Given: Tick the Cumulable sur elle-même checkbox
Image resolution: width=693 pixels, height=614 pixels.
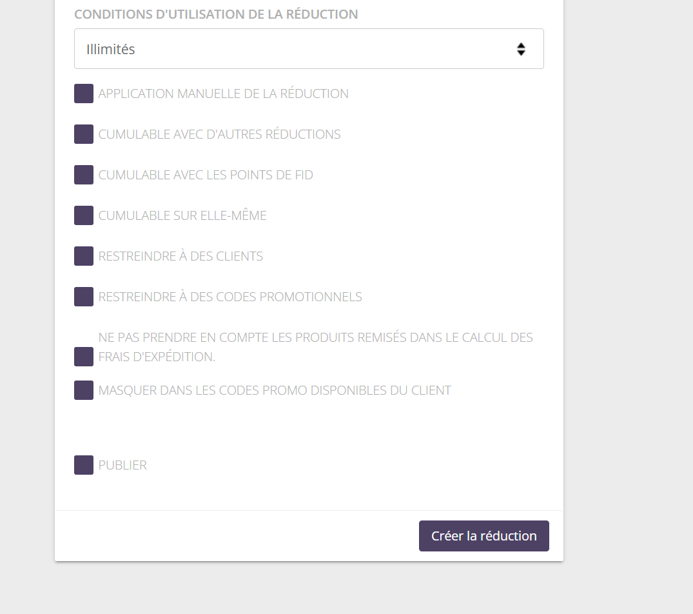Looking at the screenshot, I should coord(84,215).
